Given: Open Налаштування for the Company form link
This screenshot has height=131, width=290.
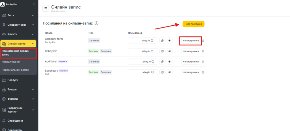Looking at the screenshot, I should tap(191, 41).
